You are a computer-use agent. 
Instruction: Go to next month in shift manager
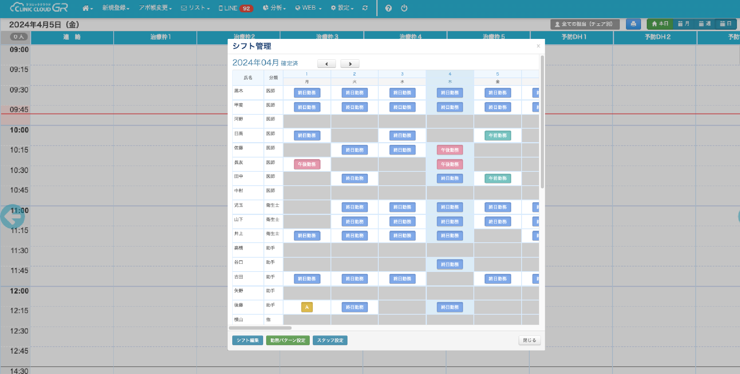tap(350, 64)
